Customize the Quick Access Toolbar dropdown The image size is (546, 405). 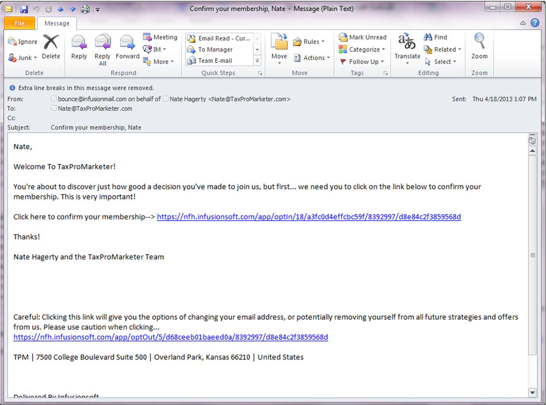click(98, 10)
